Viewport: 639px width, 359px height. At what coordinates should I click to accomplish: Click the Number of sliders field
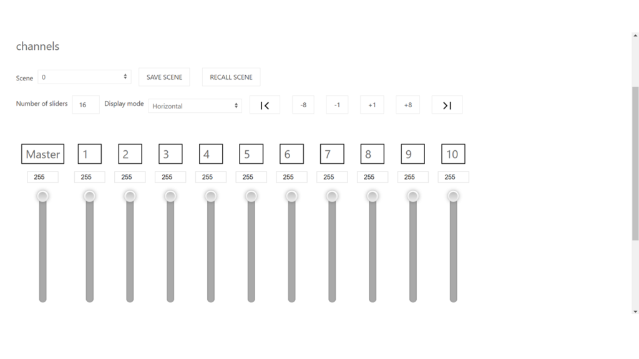click(85, 105)
